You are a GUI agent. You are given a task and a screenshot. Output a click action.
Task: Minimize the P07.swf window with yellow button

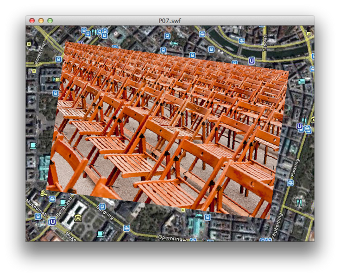pyautogui.click(x=41, y=20)
